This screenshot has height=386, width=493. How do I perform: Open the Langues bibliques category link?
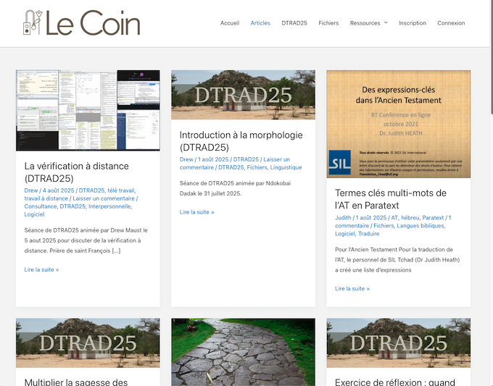[x=420, y=226]
